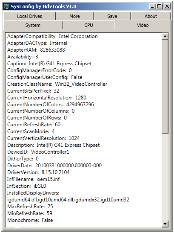
Task: Close the SysConfig window
Action: 167,6
